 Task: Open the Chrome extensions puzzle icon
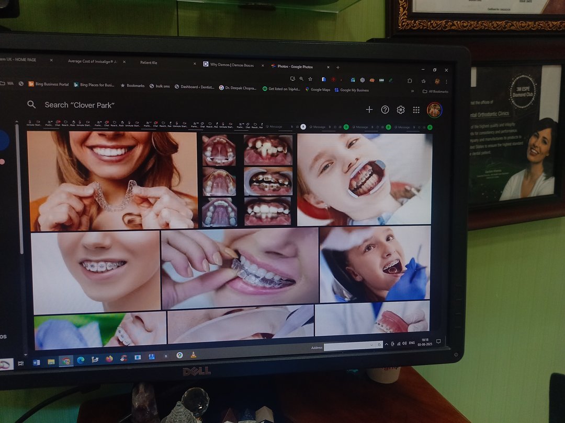pyautogui.click(x=410, y=81)
